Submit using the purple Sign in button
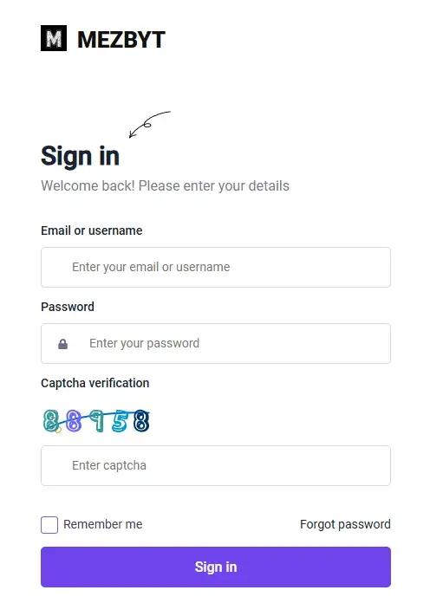This screenshot has width=443, height=603. click(216, 567)
